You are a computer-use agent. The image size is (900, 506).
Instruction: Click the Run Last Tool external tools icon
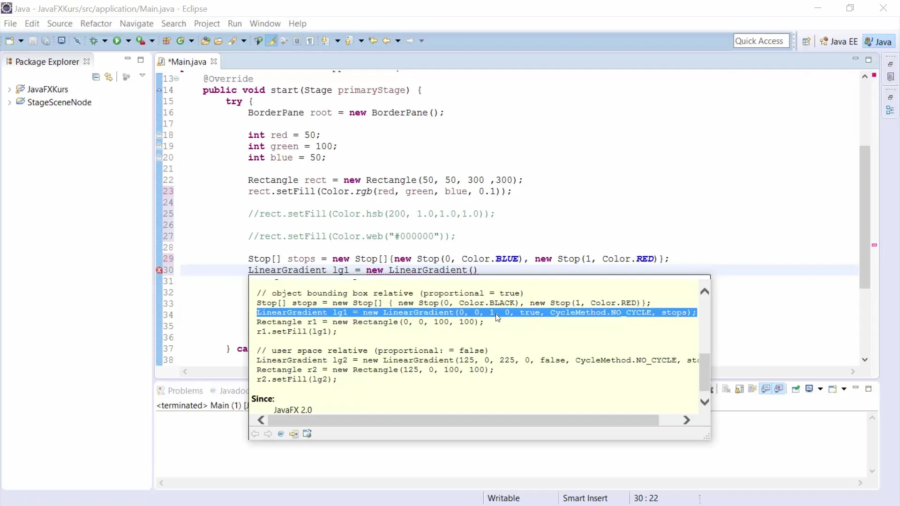[141, 41]
